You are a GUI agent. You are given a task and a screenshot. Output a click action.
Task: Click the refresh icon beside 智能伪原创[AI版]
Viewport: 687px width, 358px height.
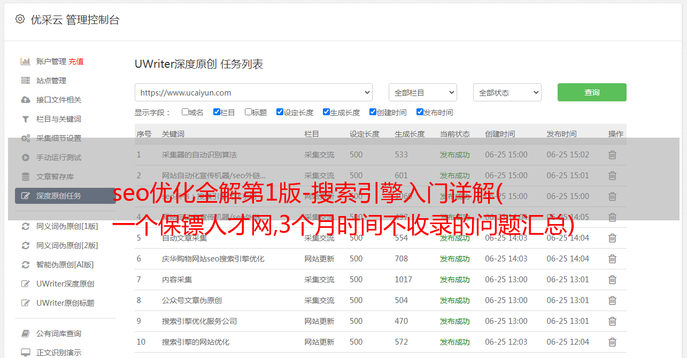click(25, 265)
